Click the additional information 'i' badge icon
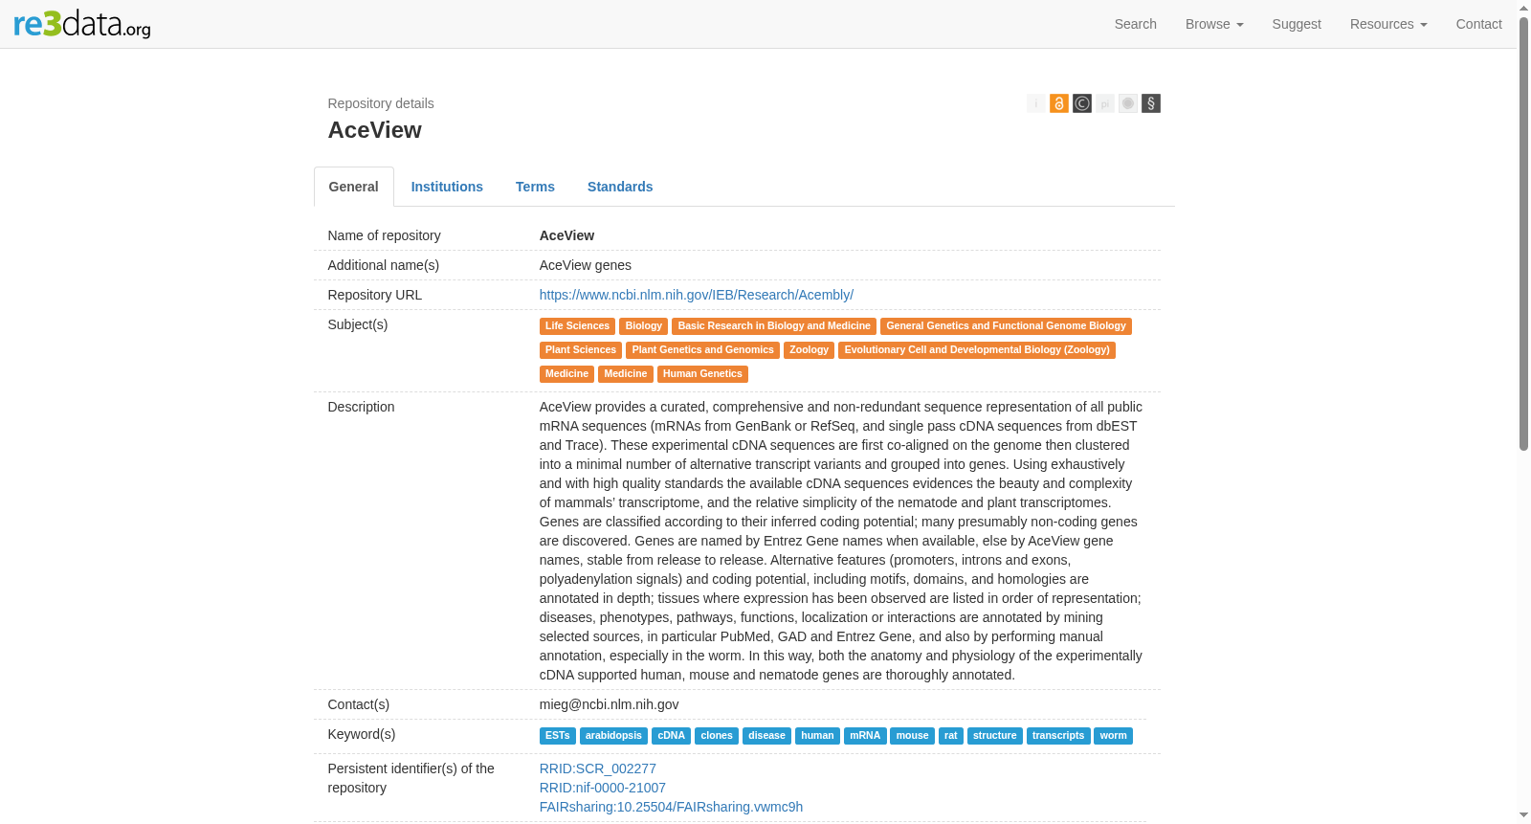This screenshot has height=824, width=1531. pyautogui.click(x=1036, y=103)
